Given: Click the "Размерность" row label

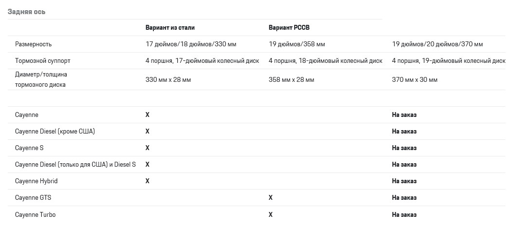Looking at the screenshot, I should (34, 44).
